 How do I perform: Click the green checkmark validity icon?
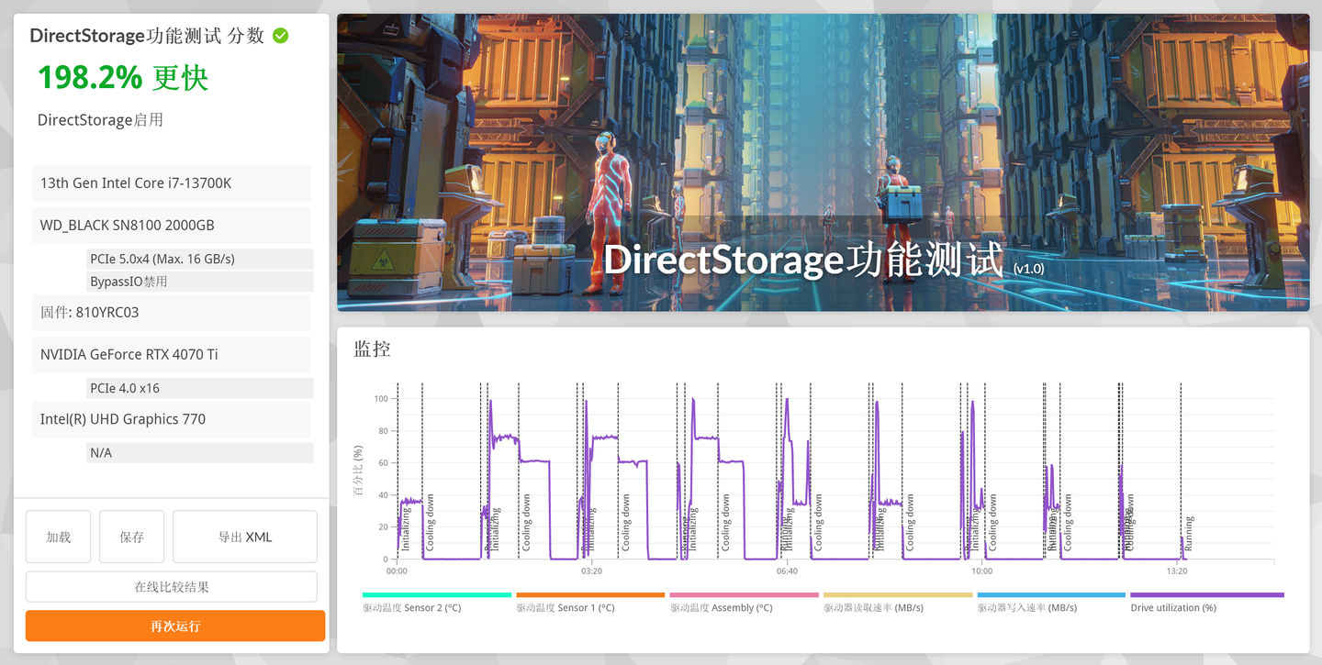(x=281, y=36)
